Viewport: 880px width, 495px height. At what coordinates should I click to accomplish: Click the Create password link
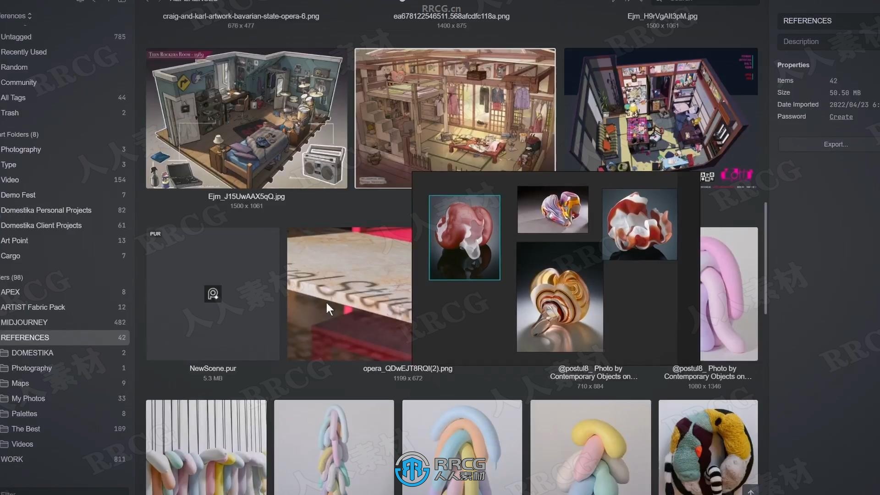pyautogui.click(x=841, y=117)
